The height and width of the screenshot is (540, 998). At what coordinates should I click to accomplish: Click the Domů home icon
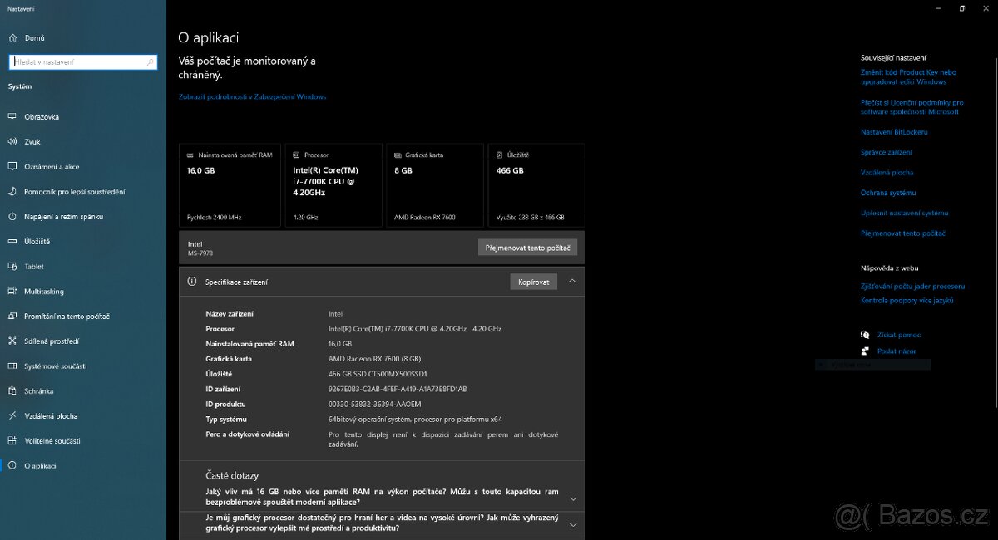(x=12, y=38)
